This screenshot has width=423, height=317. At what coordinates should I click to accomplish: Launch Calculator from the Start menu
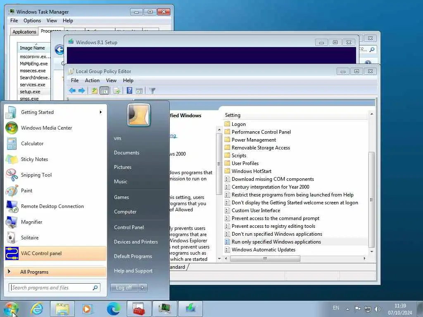56,143
